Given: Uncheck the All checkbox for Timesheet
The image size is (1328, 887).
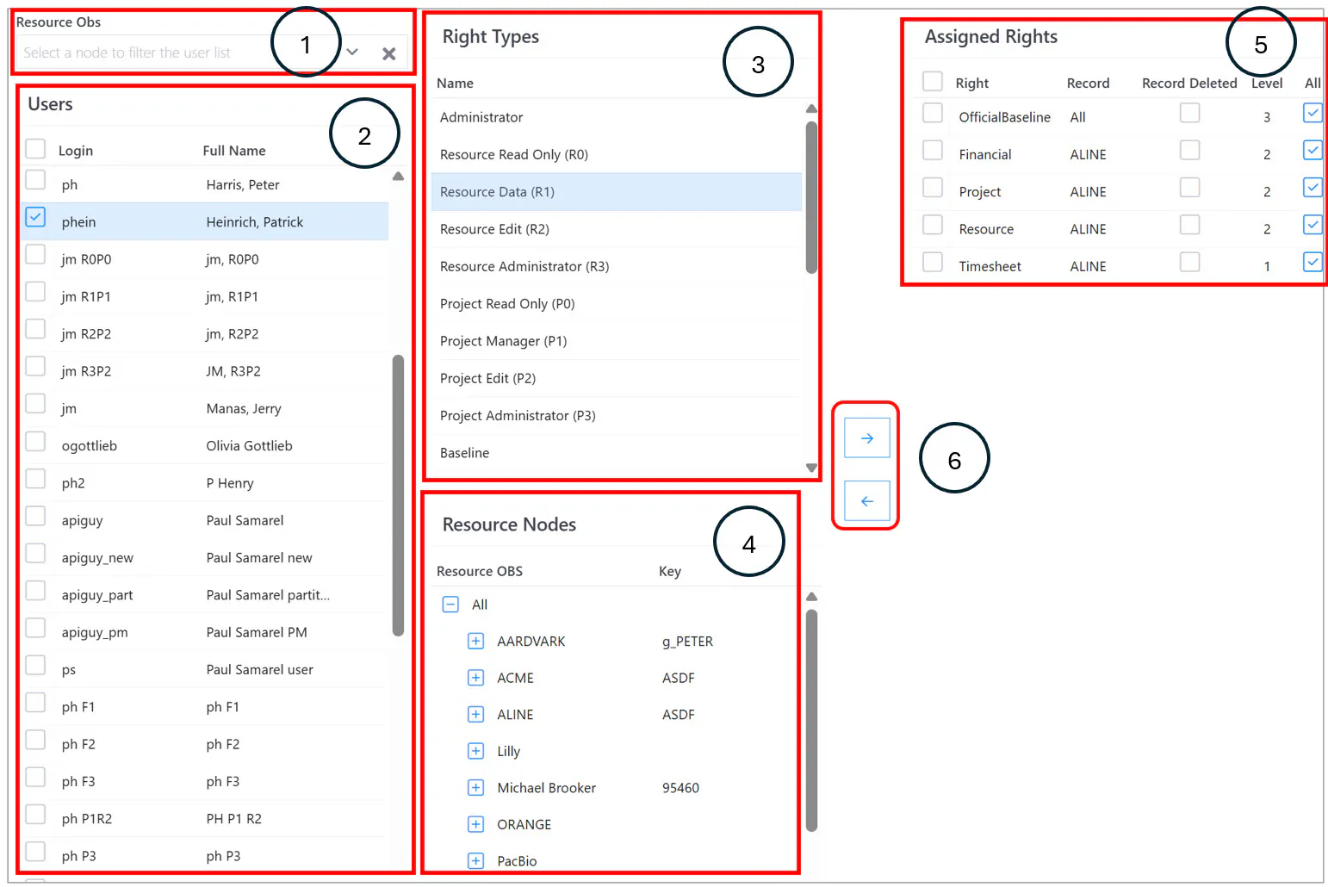Looking at the screenshot, I should 1312,262.
